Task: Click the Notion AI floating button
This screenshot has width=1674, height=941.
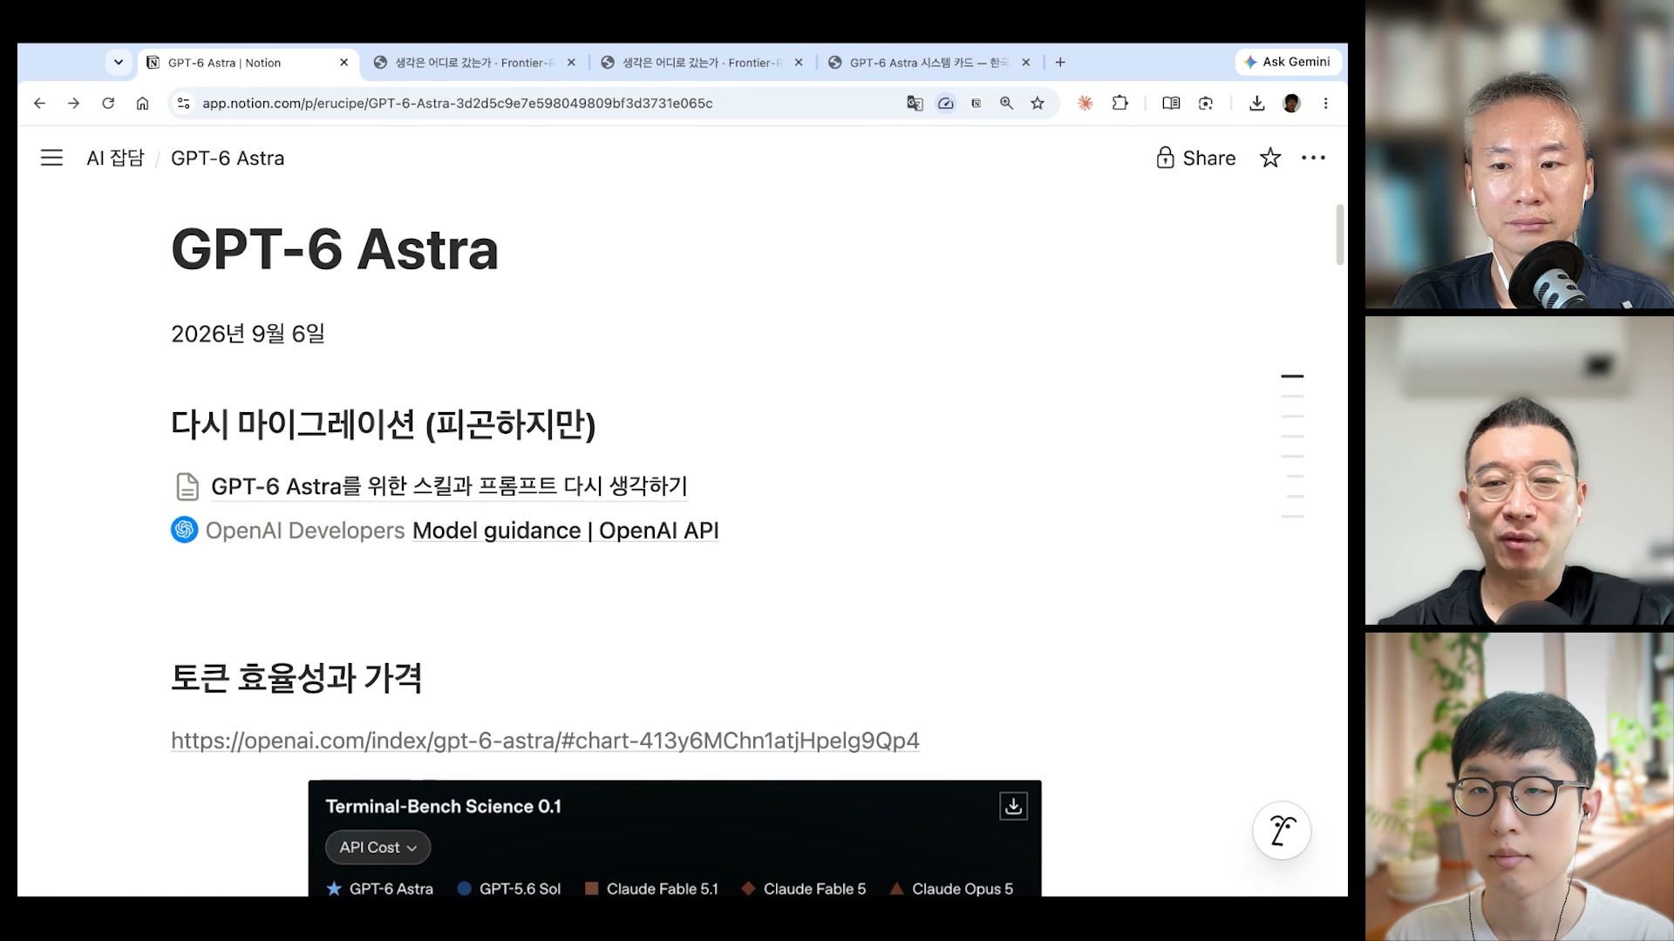Action: point(1282,830)
